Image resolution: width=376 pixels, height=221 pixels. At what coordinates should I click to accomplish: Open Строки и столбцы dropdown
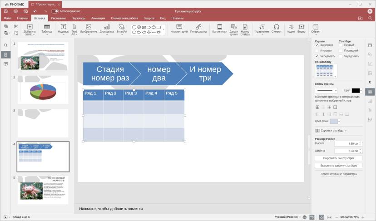(x=331, y=131)
